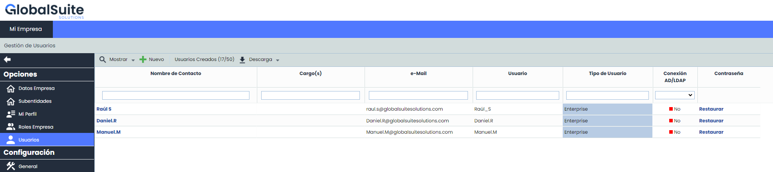Open the Mi Empresa tab
773x172 pixels.
coord(26,29)
